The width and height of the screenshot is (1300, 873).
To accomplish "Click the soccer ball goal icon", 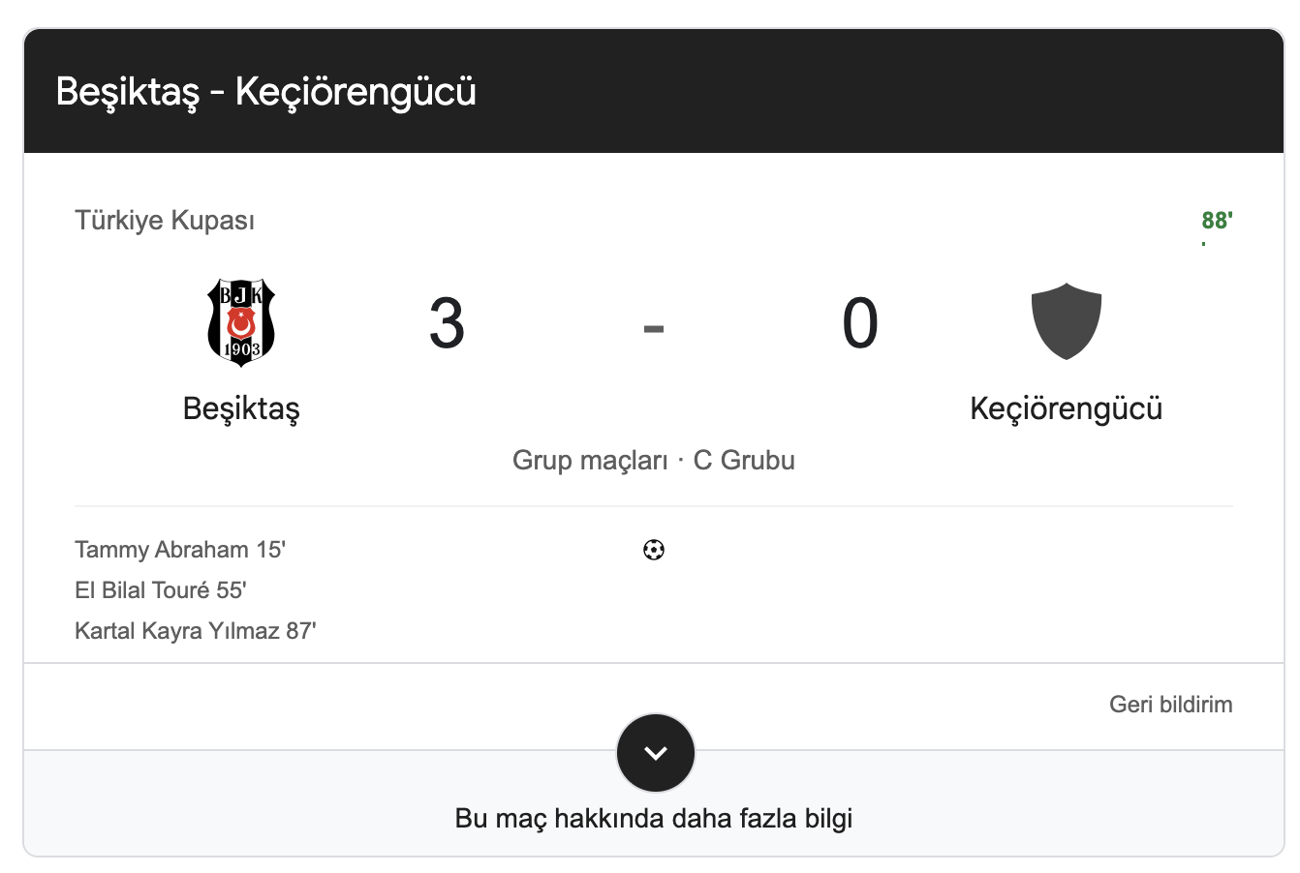I will pos(654,551).
